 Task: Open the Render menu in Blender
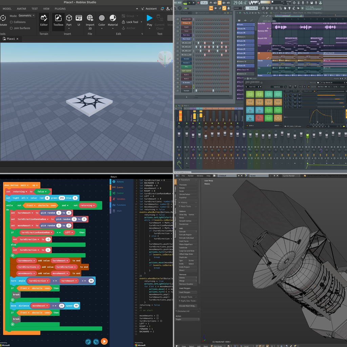point(191,176)
